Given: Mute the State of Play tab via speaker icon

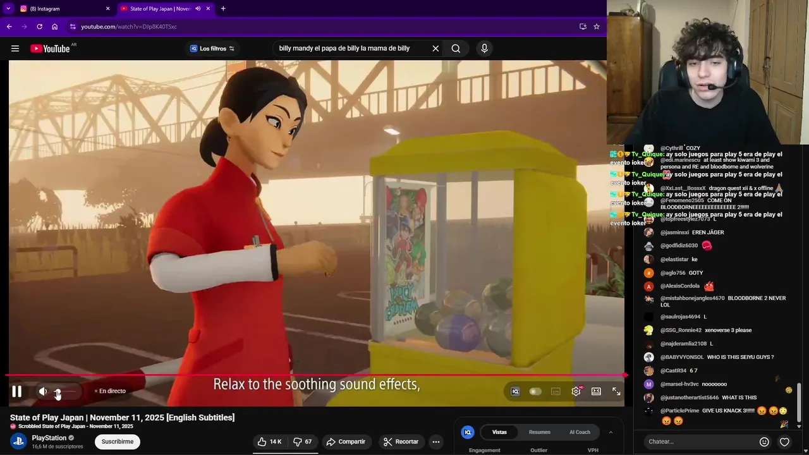Looking at the screenshot, I should tap(198, 9).
